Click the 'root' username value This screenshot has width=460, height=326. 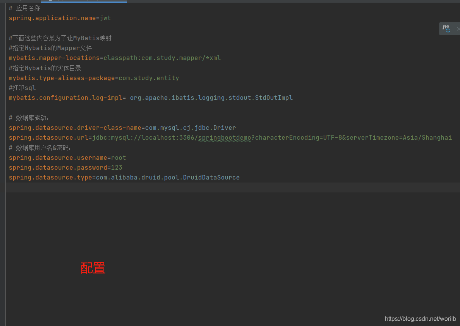119,157
